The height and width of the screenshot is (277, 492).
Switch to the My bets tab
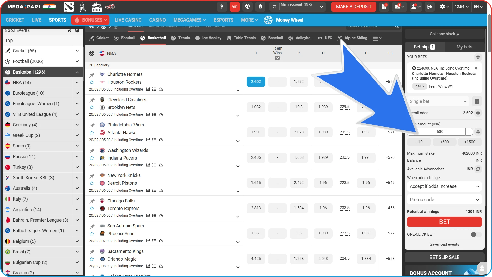pyautogui.click(x=464, y=47)
